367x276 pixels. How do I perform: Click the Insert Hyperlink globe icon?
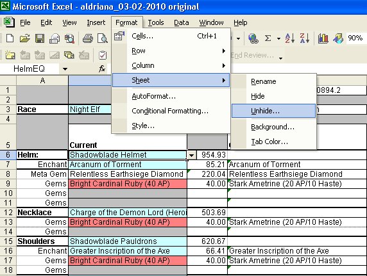(x=253, y=38)
